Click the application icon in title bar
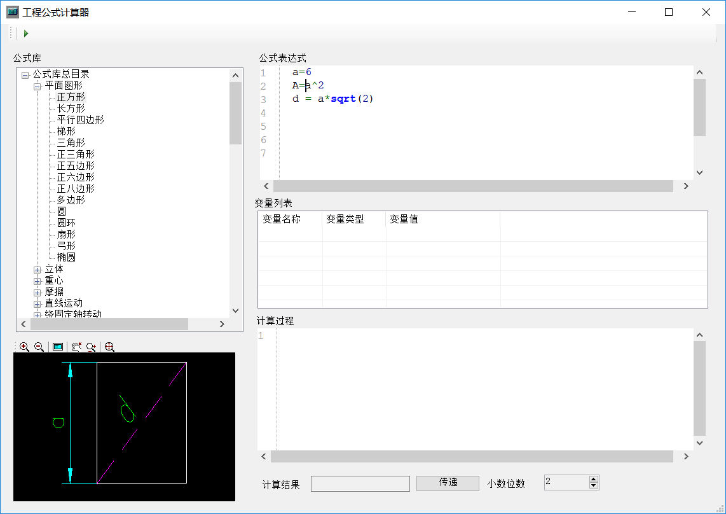This screenshot has height=514, width=726. coord(13,12)
